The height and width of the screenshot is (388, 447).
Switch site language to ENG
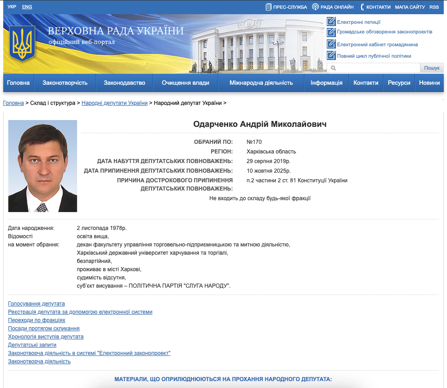click(x=27, y=7)
